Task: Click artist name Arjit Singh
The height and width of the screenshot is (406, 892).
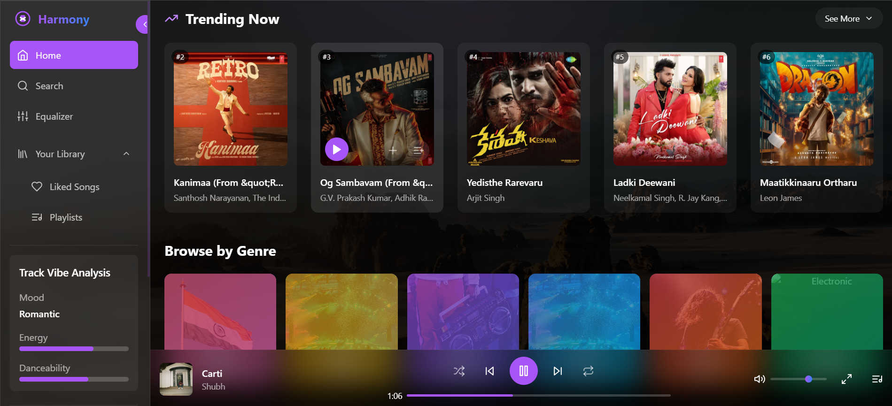Action: point(486,198)
